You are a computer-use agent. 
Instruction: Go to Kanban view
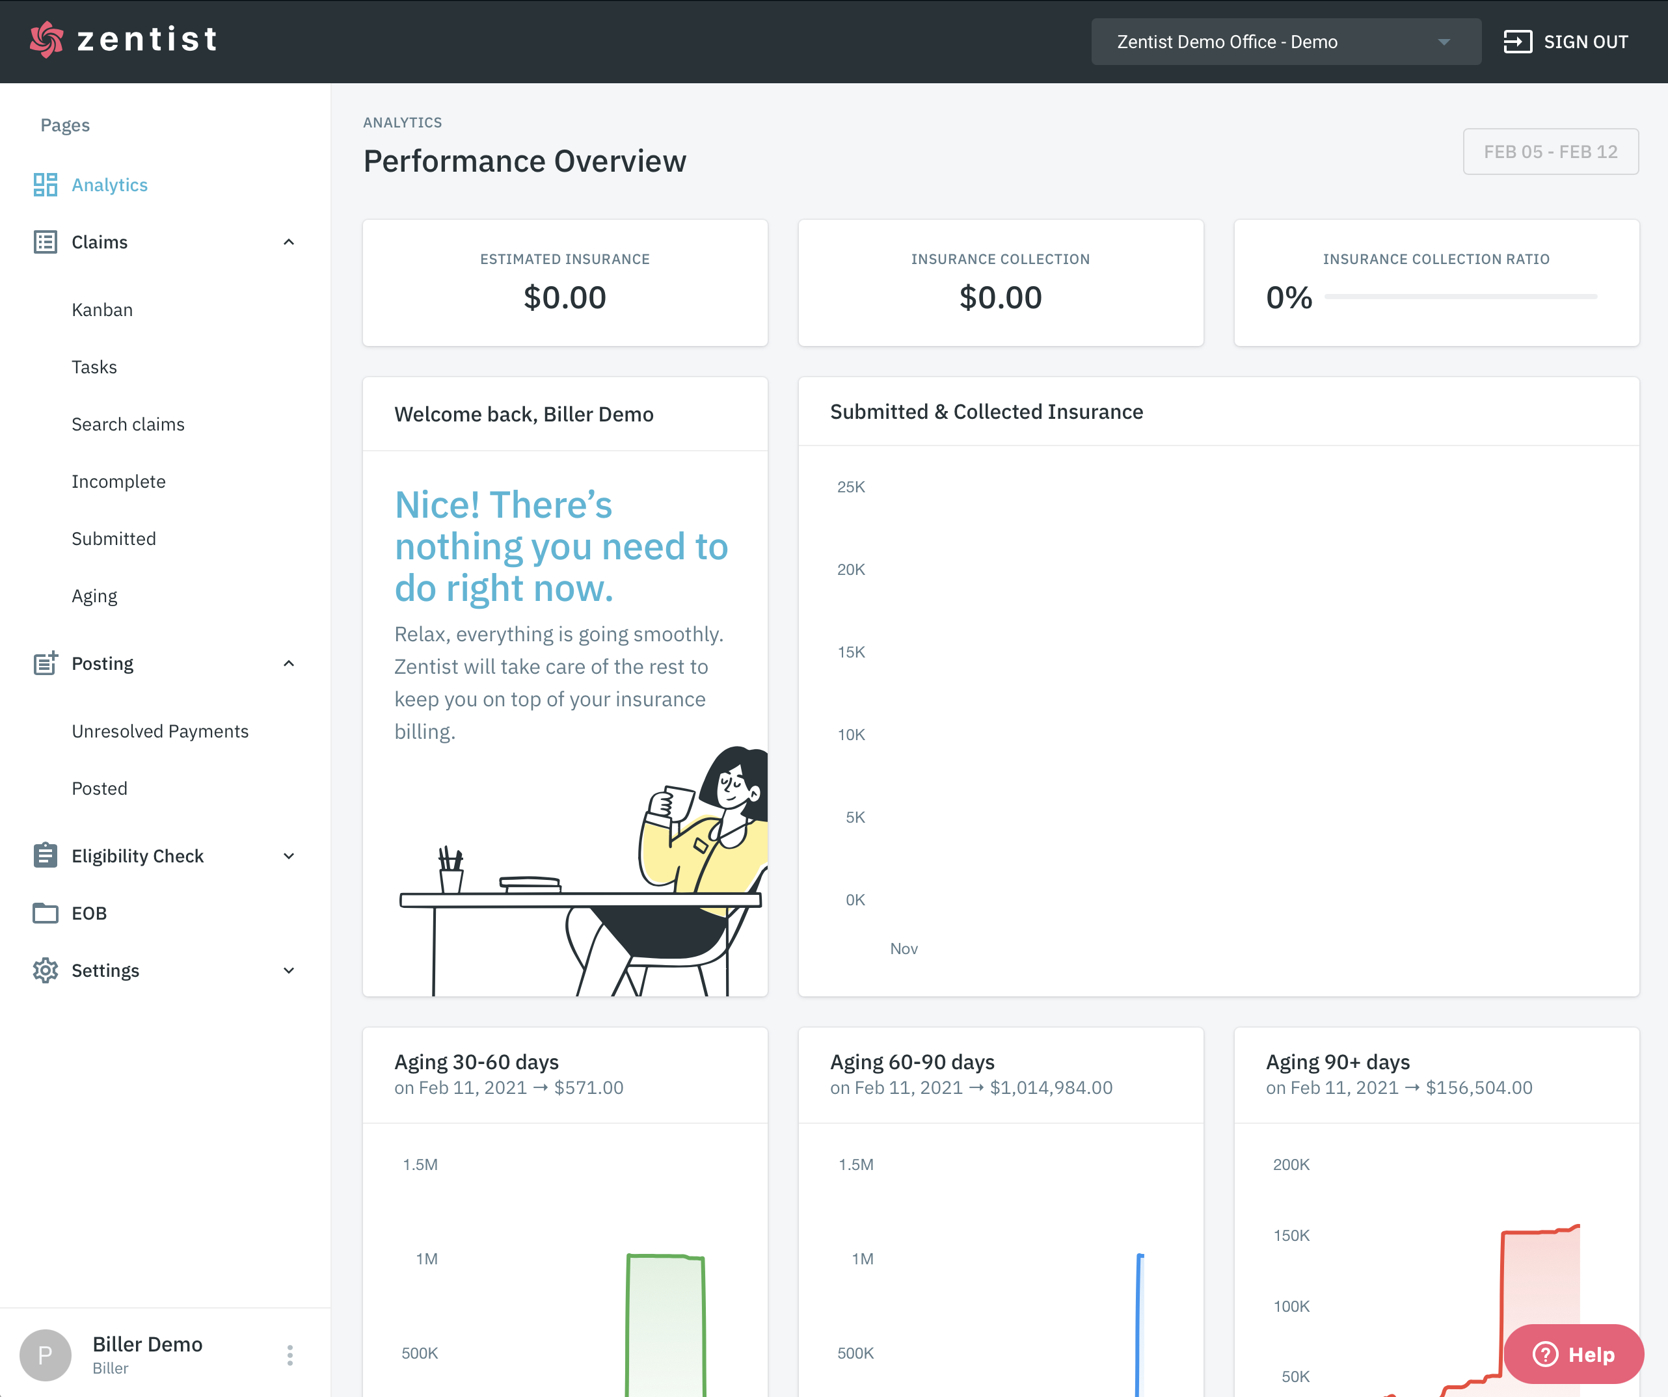pyautogui.click(x=103, y=310)
